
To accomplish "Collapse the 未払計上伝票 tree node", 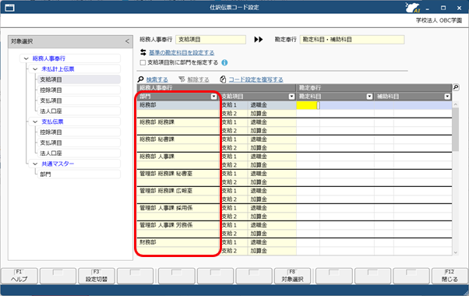I will pos(35,69).
